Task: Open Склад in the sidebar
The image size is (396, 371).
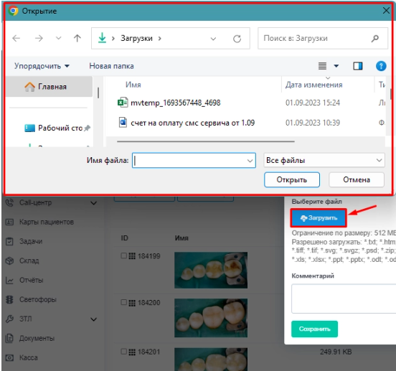Action: click(29, 260)
